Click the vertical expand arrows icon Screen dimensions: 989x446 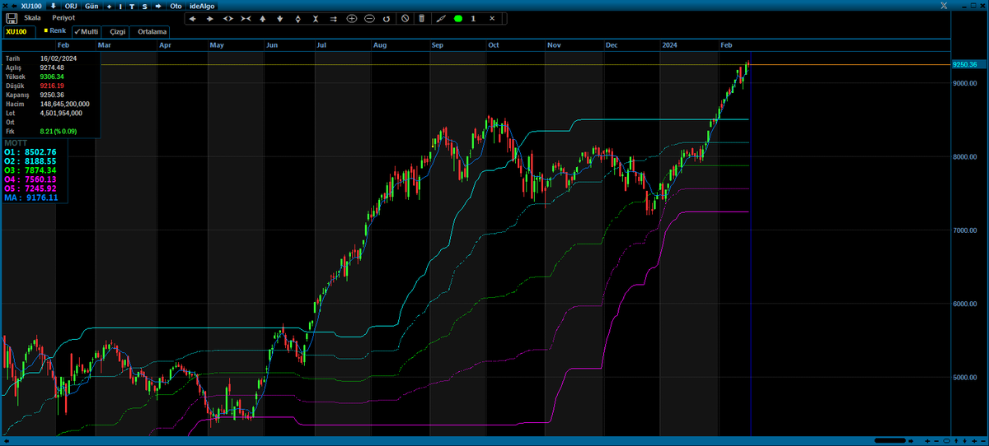(298, 18)
